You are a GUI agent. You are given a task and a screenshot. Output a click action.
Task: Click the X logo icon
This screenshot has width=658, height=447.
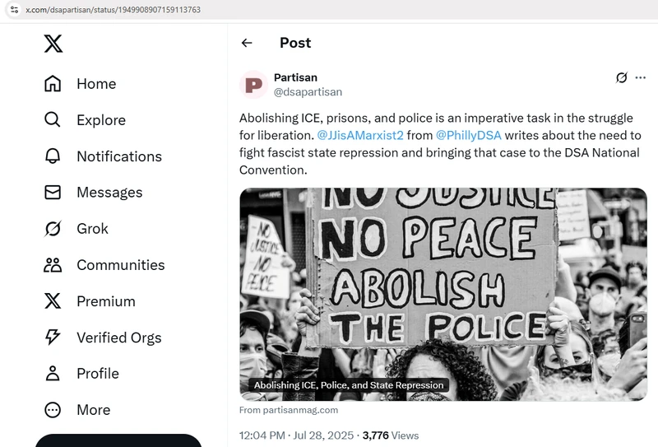click(x=53, y=44)
